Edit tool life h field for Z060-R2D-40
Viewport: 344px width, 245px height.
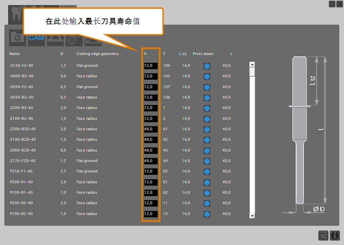click(151, 151)
